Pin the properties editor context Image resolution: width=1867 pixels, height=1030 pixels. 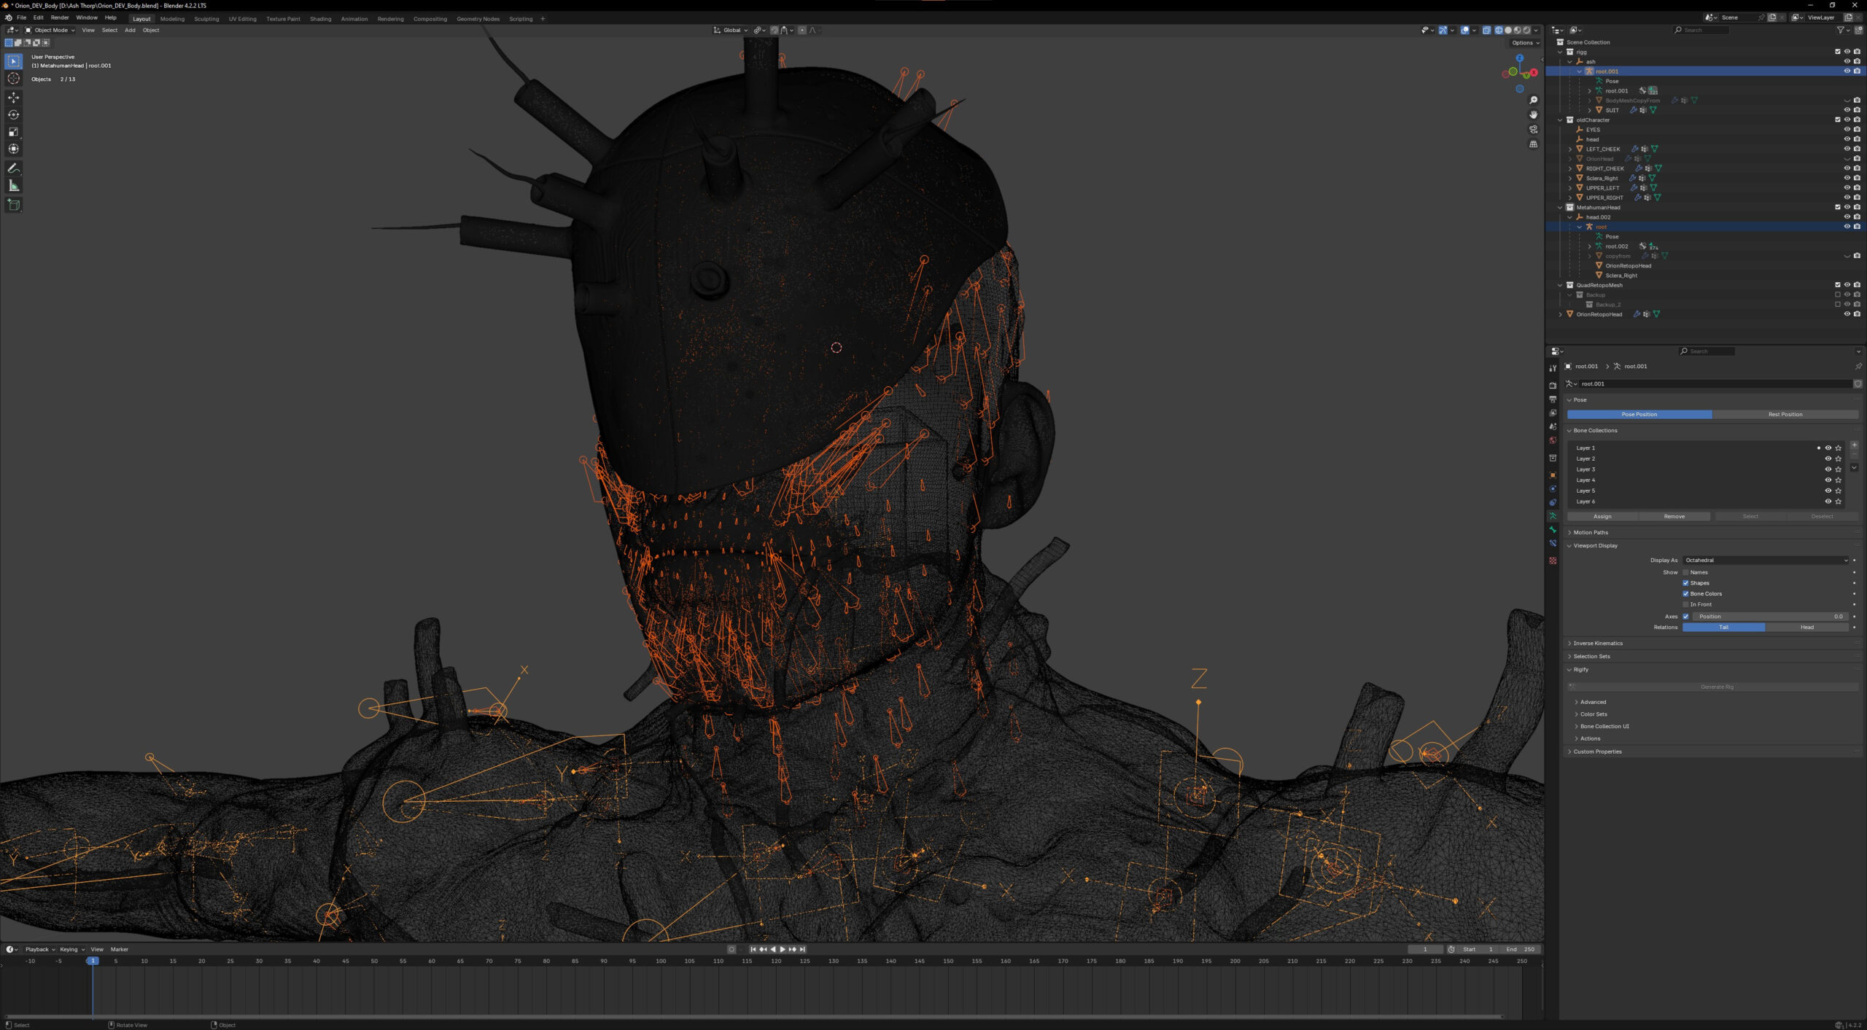(x=1858, y=367)
